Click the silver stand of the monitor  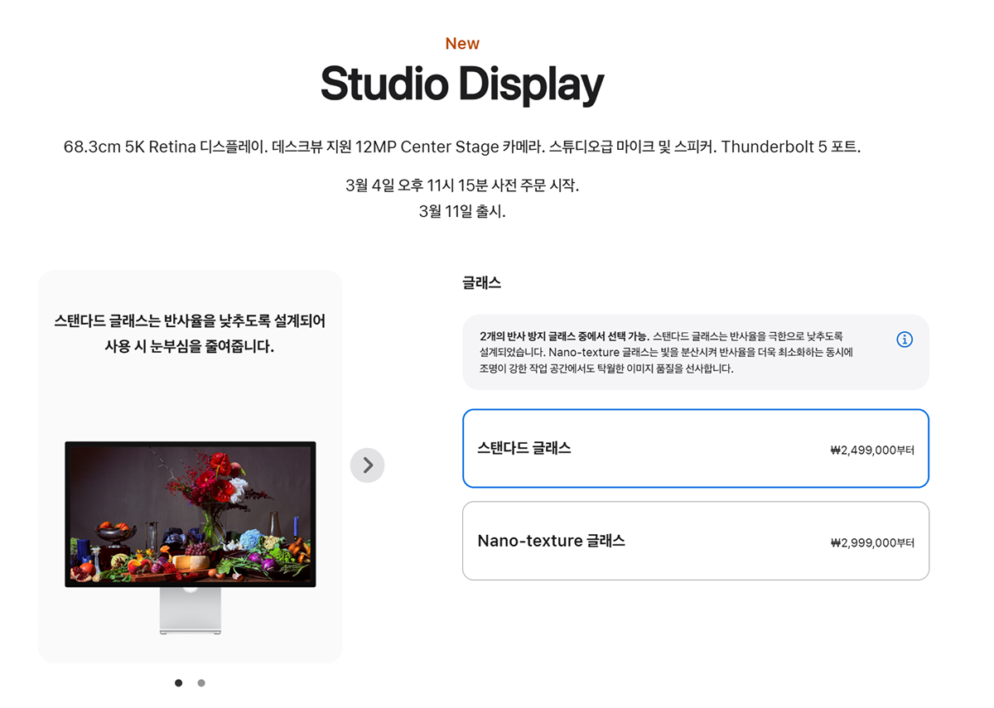pos(191,613)
